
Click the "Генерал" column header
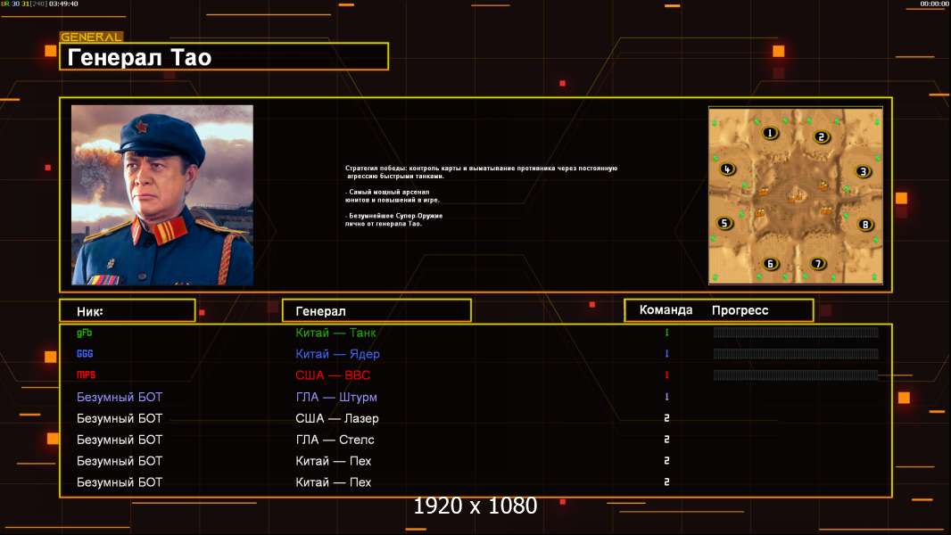pos(320,311)
